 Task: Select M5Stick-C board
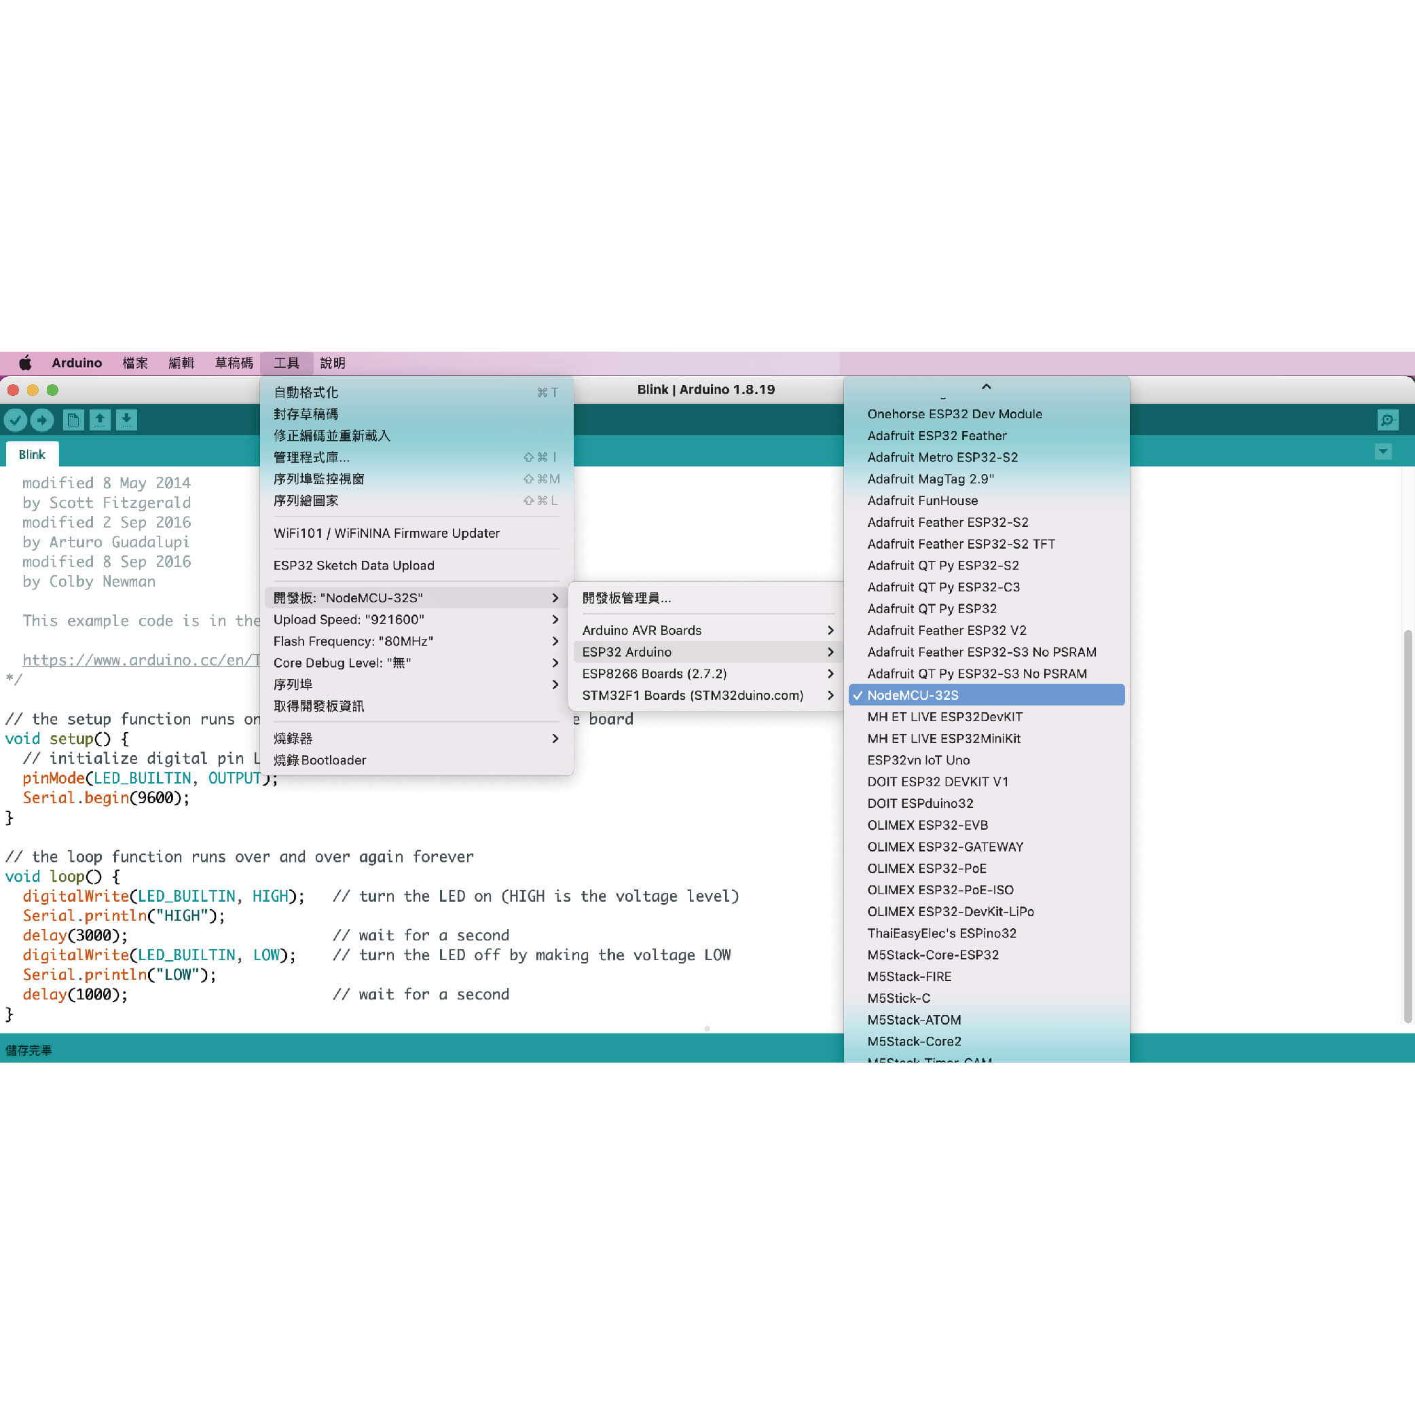tap(986, 998)
